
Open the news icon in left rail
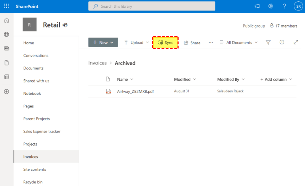tap(7, 48)
